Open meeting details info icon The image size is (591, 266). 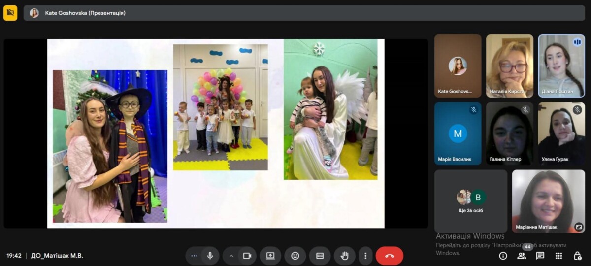(x=503, y=256)
